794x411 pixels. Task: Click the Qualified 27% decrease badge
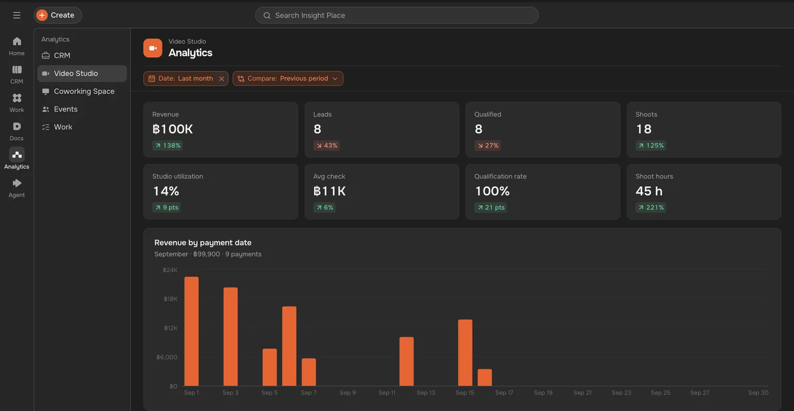point(488,146)
